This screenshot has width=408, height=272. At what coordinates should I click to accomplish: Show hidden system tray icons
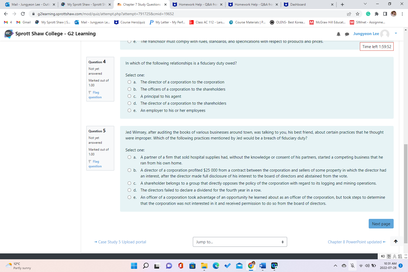335,266
